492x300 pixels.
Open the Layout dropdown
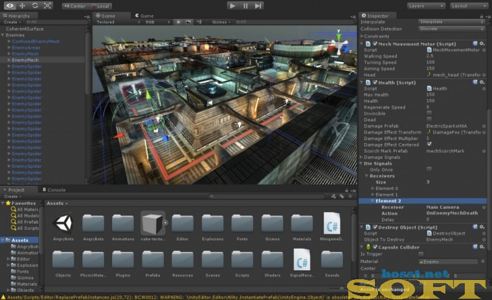(x=469, y=6)
